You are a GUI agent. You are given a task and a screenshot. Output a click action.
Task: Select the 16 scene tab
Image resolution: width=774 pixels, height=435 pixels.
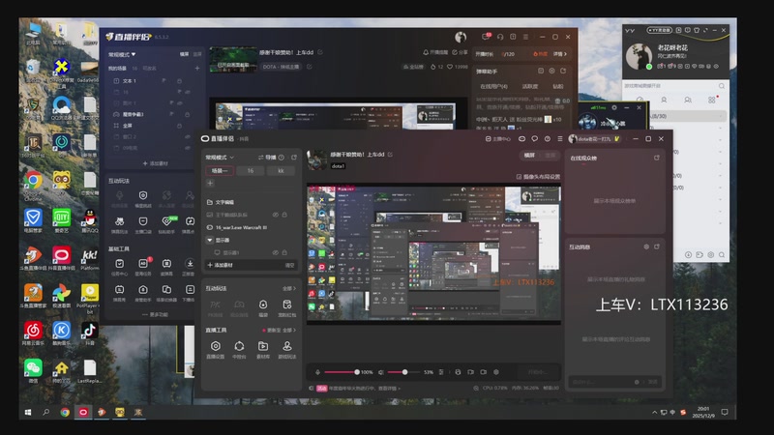pos(251,171)
